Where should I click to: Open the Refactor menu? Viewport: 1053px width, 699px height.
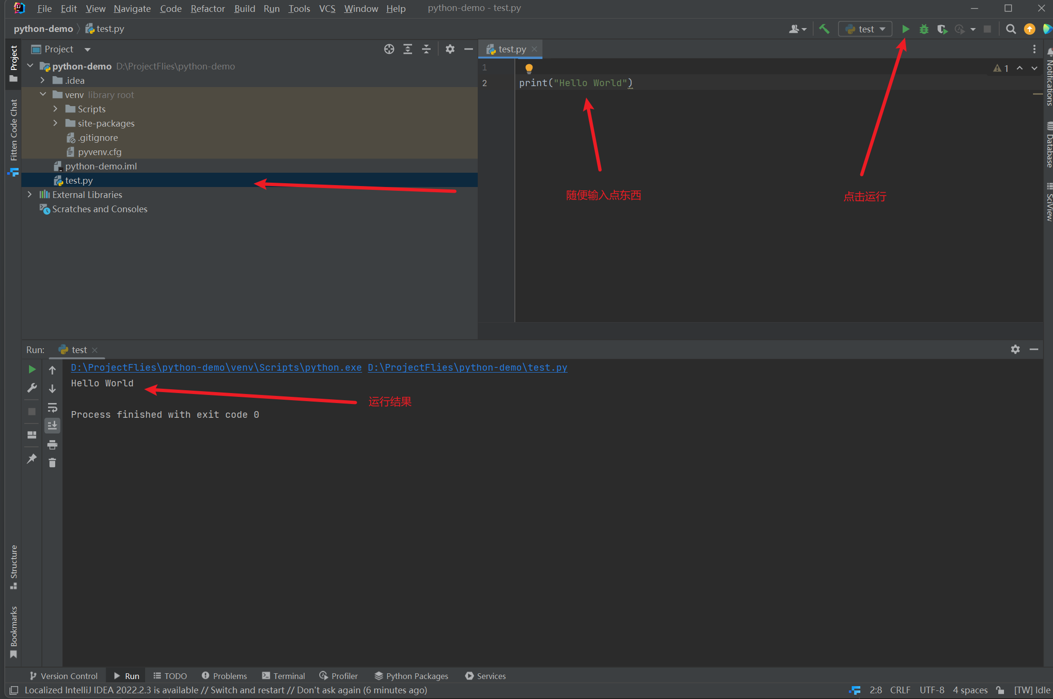pyautogui.click(x=207, y=9)
